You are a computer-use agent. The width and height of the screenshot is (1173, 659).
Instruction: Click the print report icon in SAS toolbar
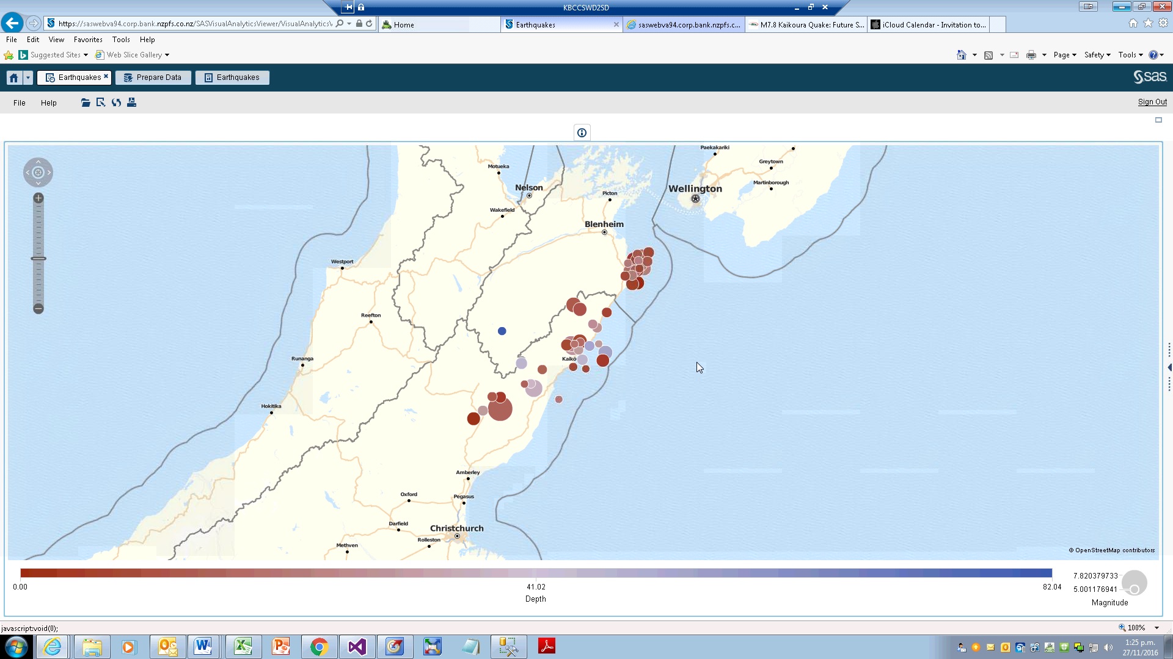131,103
